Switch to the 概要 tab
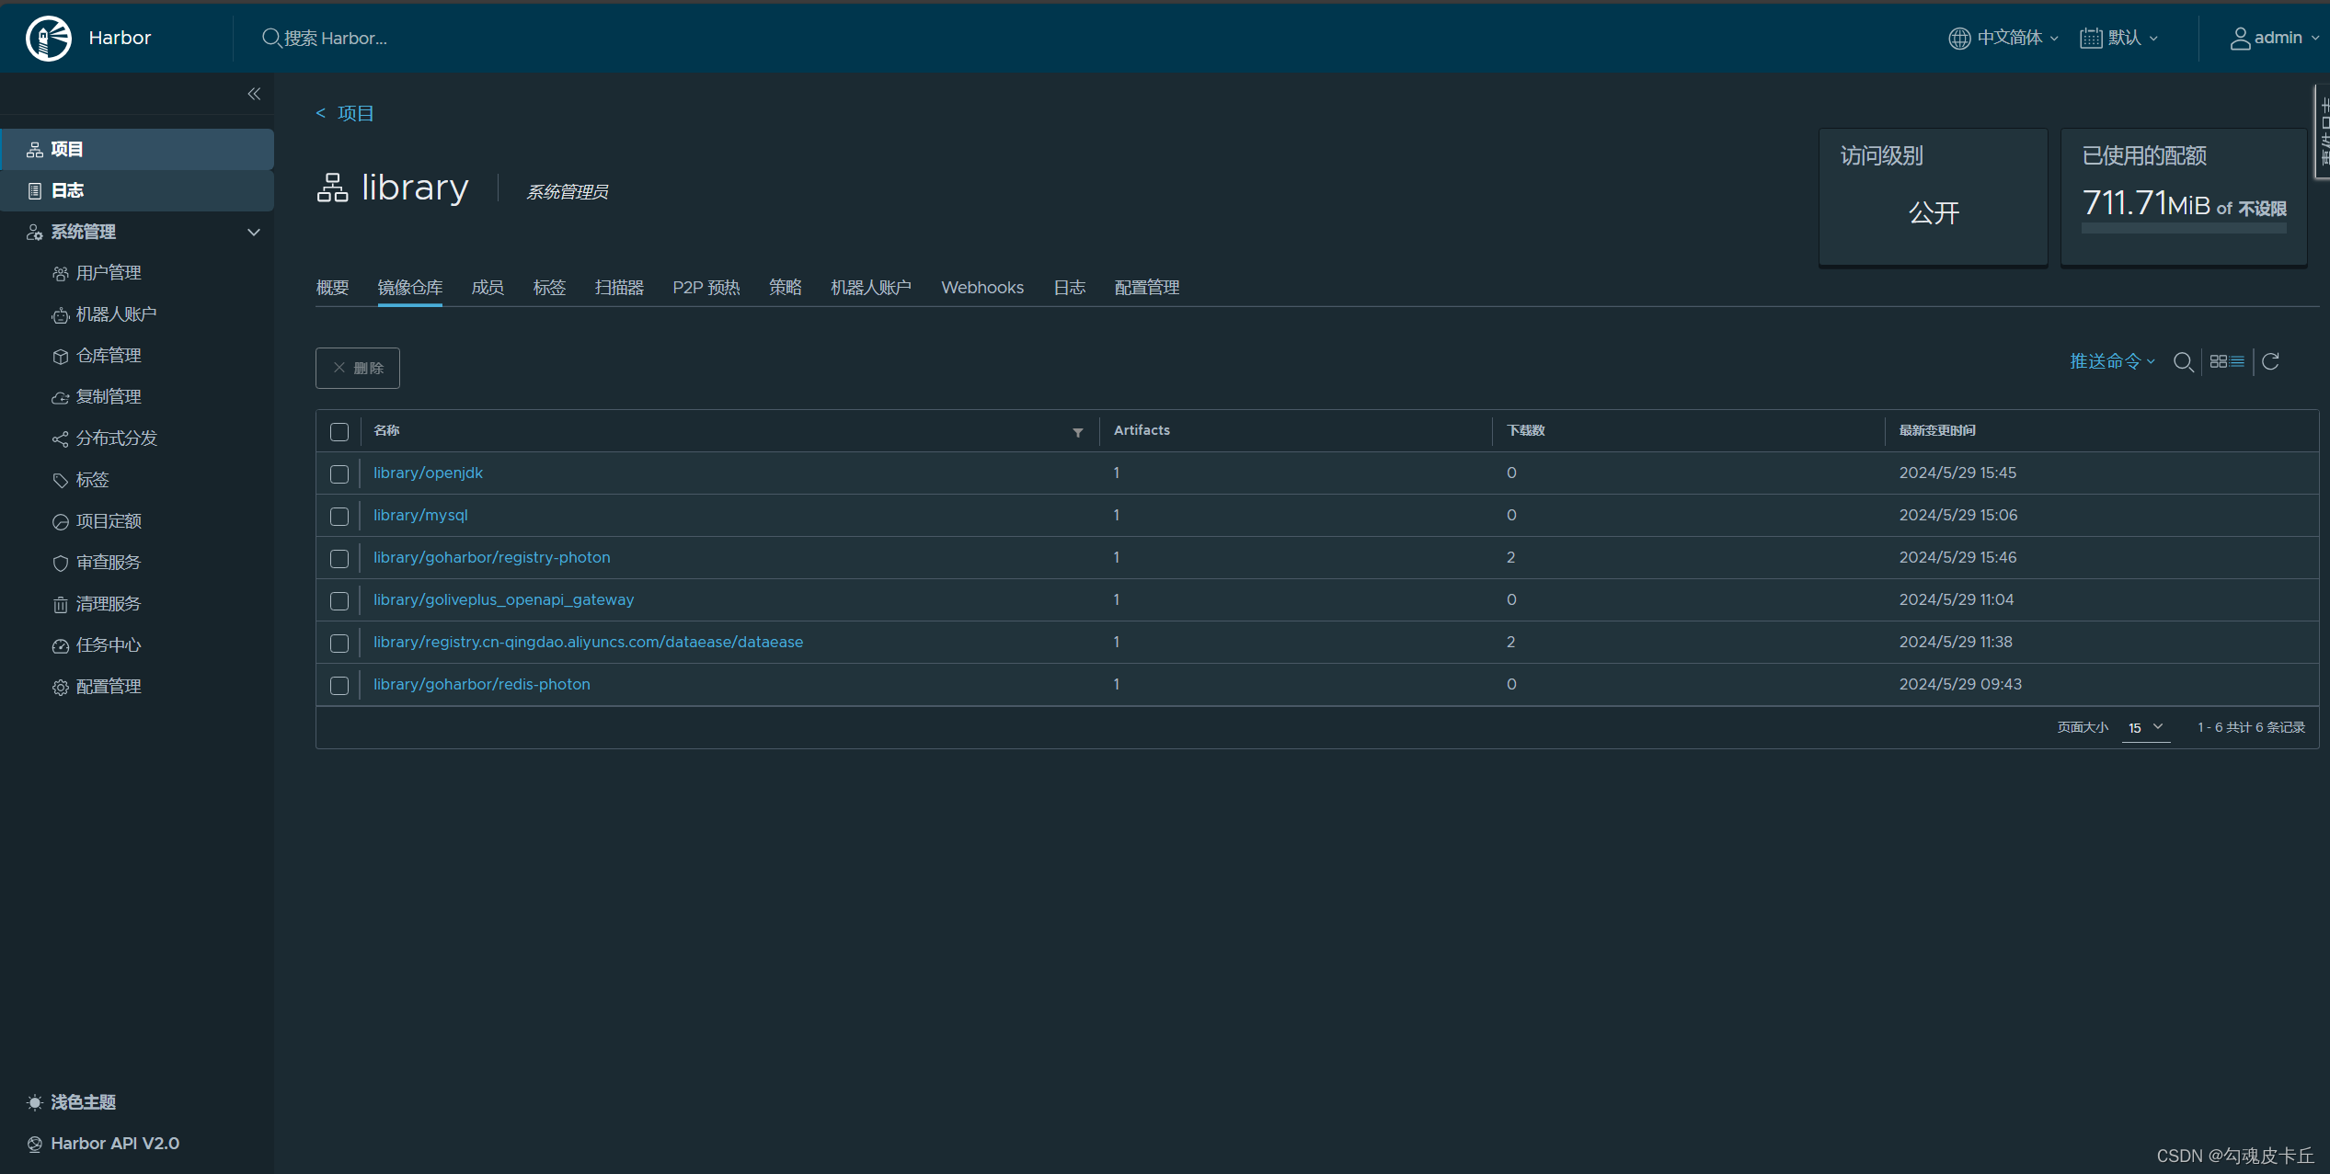This screenshot has height=1174, width=2330. [332, 288]
